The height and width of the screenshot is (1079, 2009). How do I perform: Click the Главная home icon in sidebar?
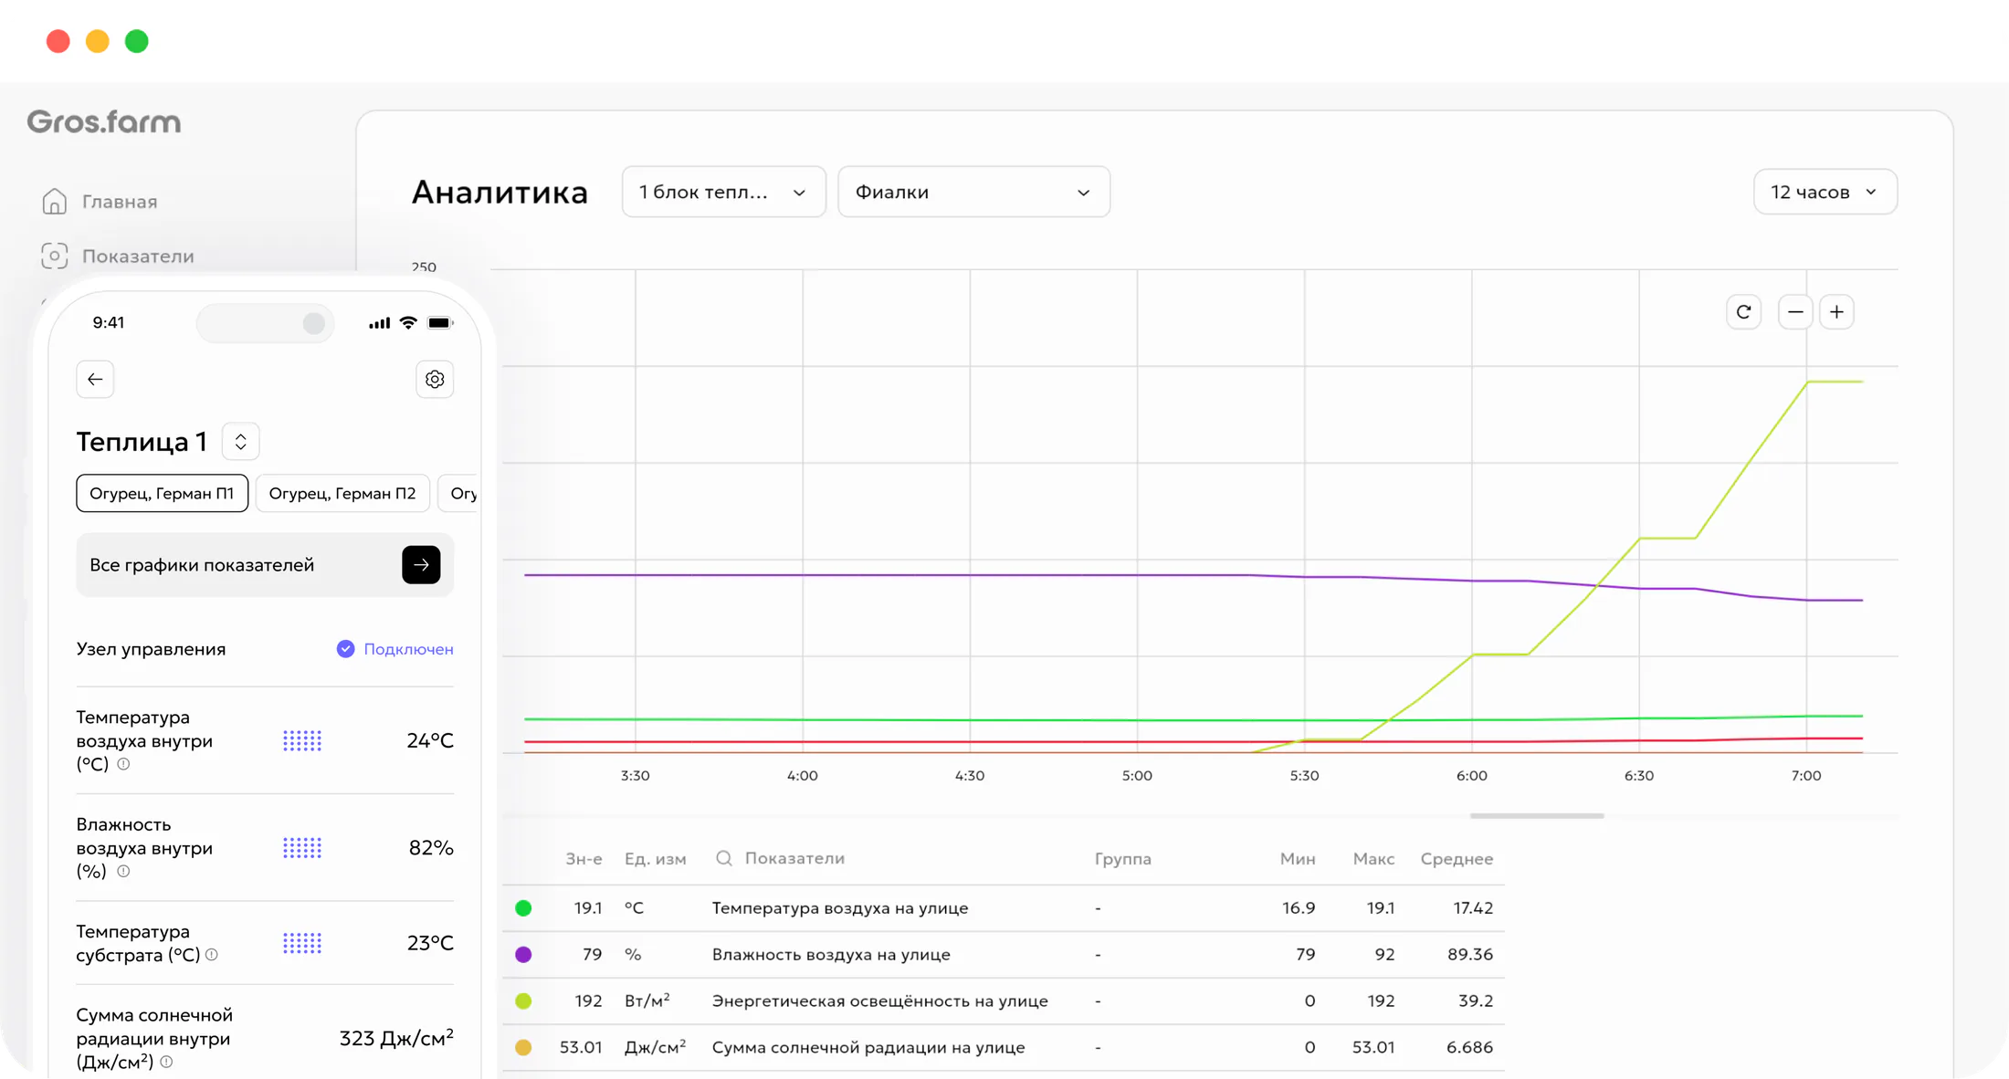pyautogui.click(x=55, y=201)
